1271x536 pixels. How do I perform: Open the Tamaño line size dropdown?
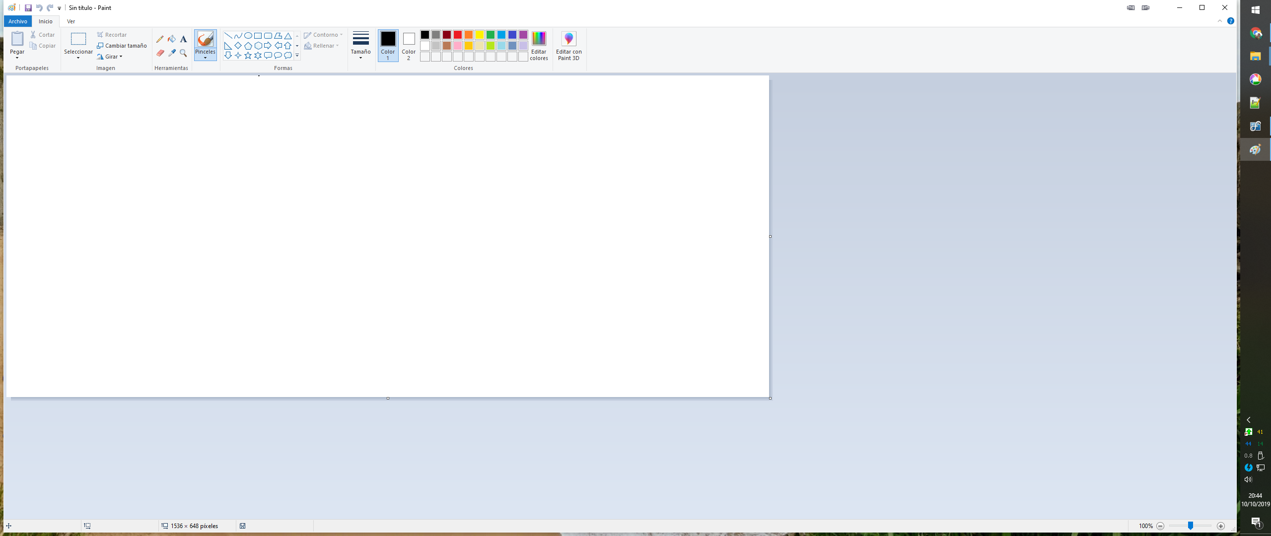tap(360, 46)
